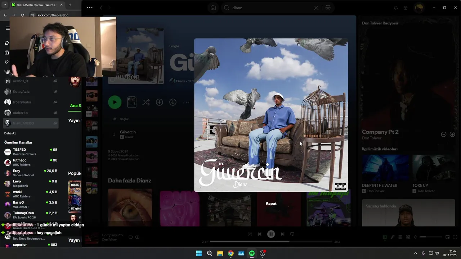Seek within the song progress bar

[271, 242]
